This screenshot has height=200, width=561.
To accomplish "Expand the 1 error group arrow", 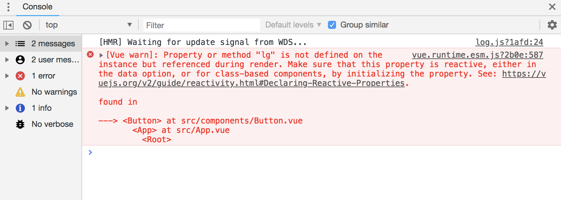I will (x=7, y=76).
